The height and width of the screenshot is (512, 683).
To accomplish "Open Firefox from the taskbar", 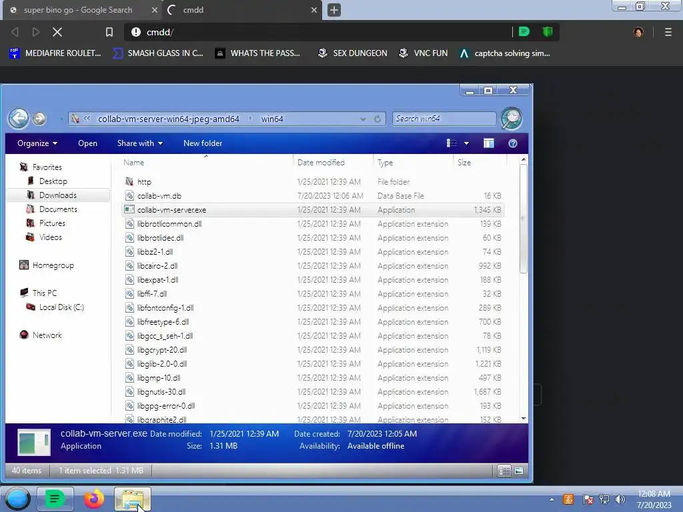I will 93,499.
